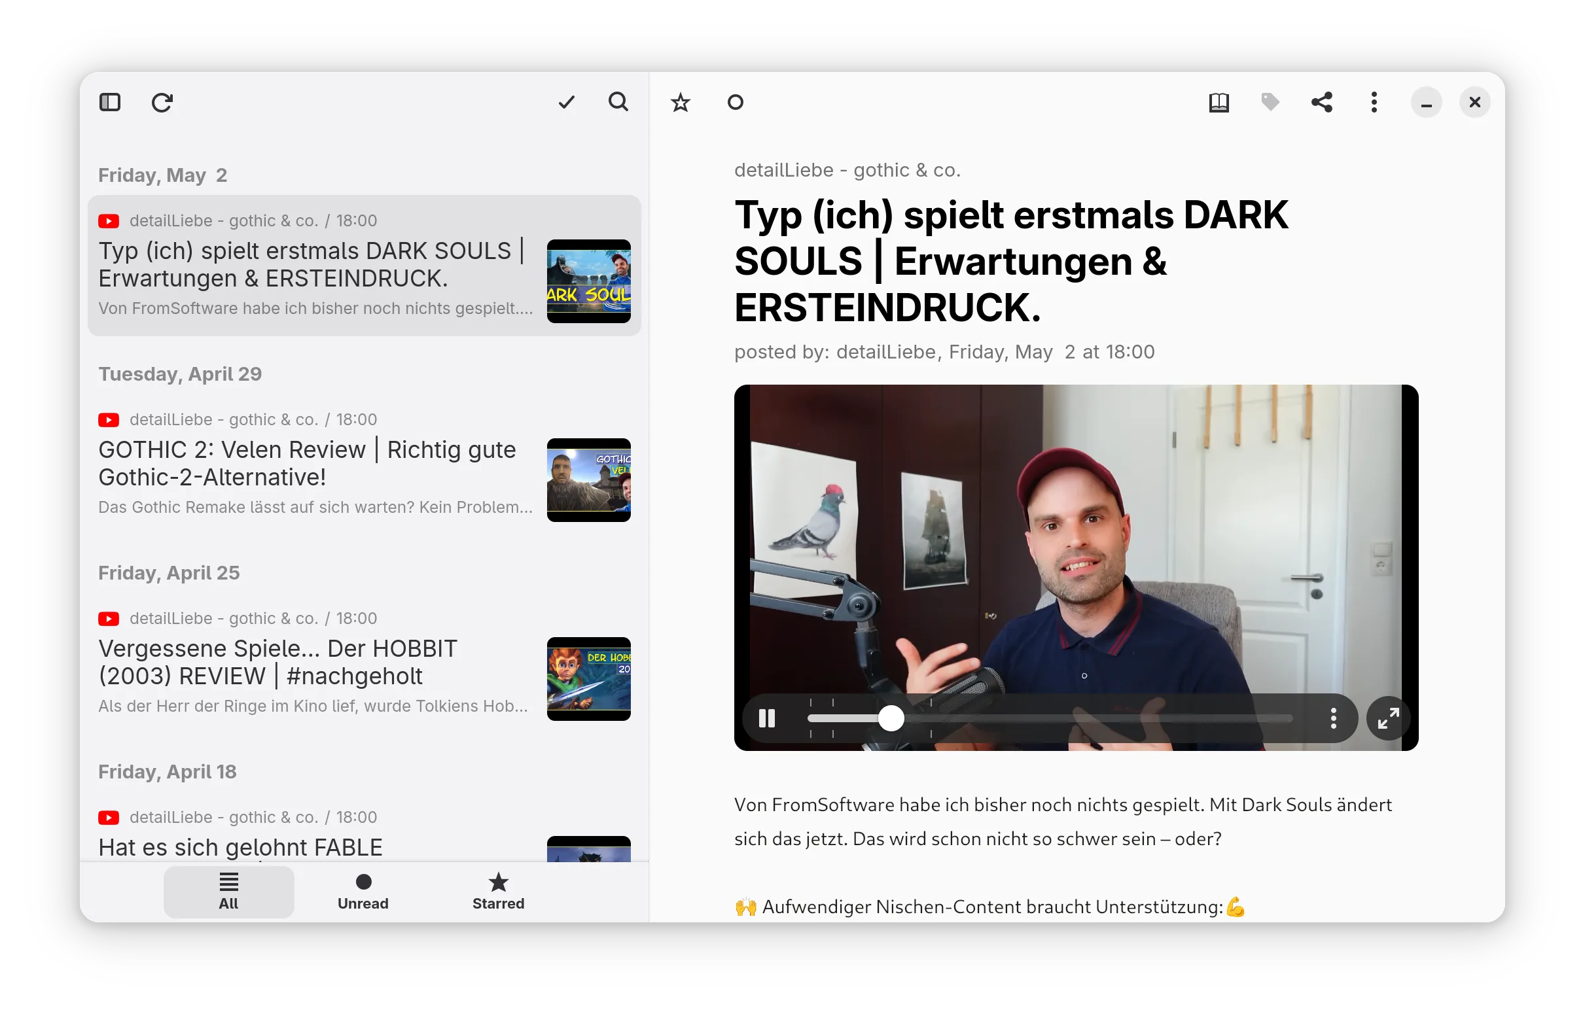Click YouTube icon on GOTHIC 2 row
1585x1010 pixels.
(109, 420)
